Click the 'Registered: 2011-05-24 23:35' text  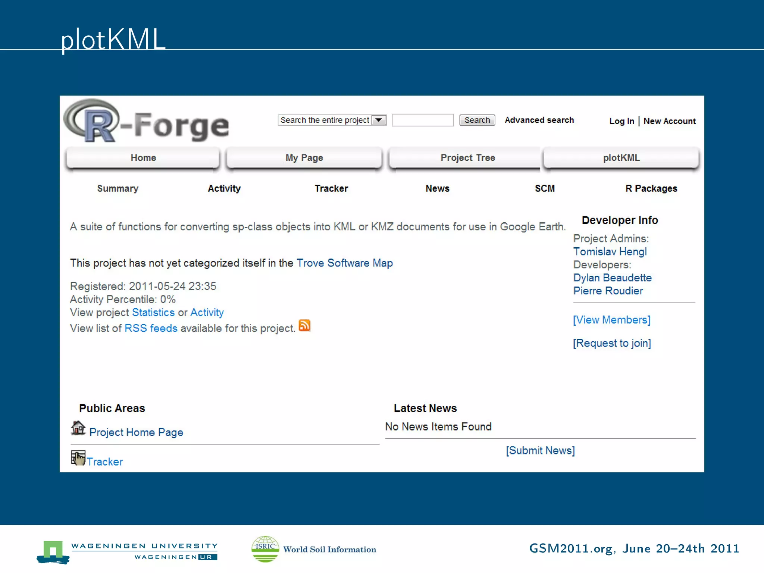pos(143,286)
